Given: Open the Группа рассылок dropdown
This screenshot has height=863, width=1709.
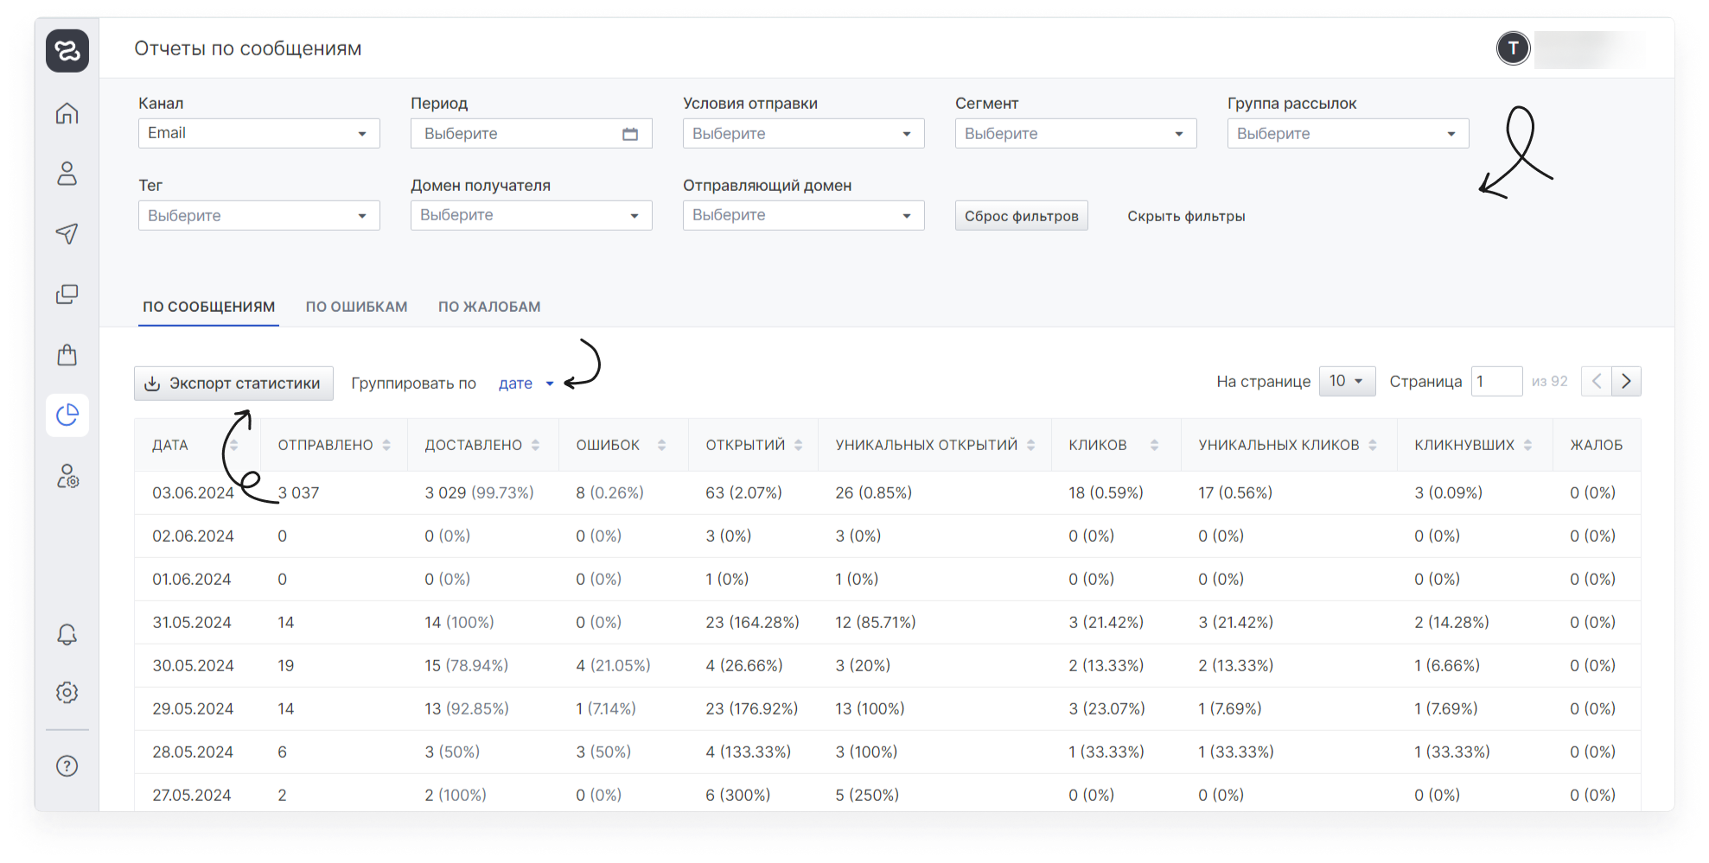Looking at the screenshot, I should (1349, 133).
